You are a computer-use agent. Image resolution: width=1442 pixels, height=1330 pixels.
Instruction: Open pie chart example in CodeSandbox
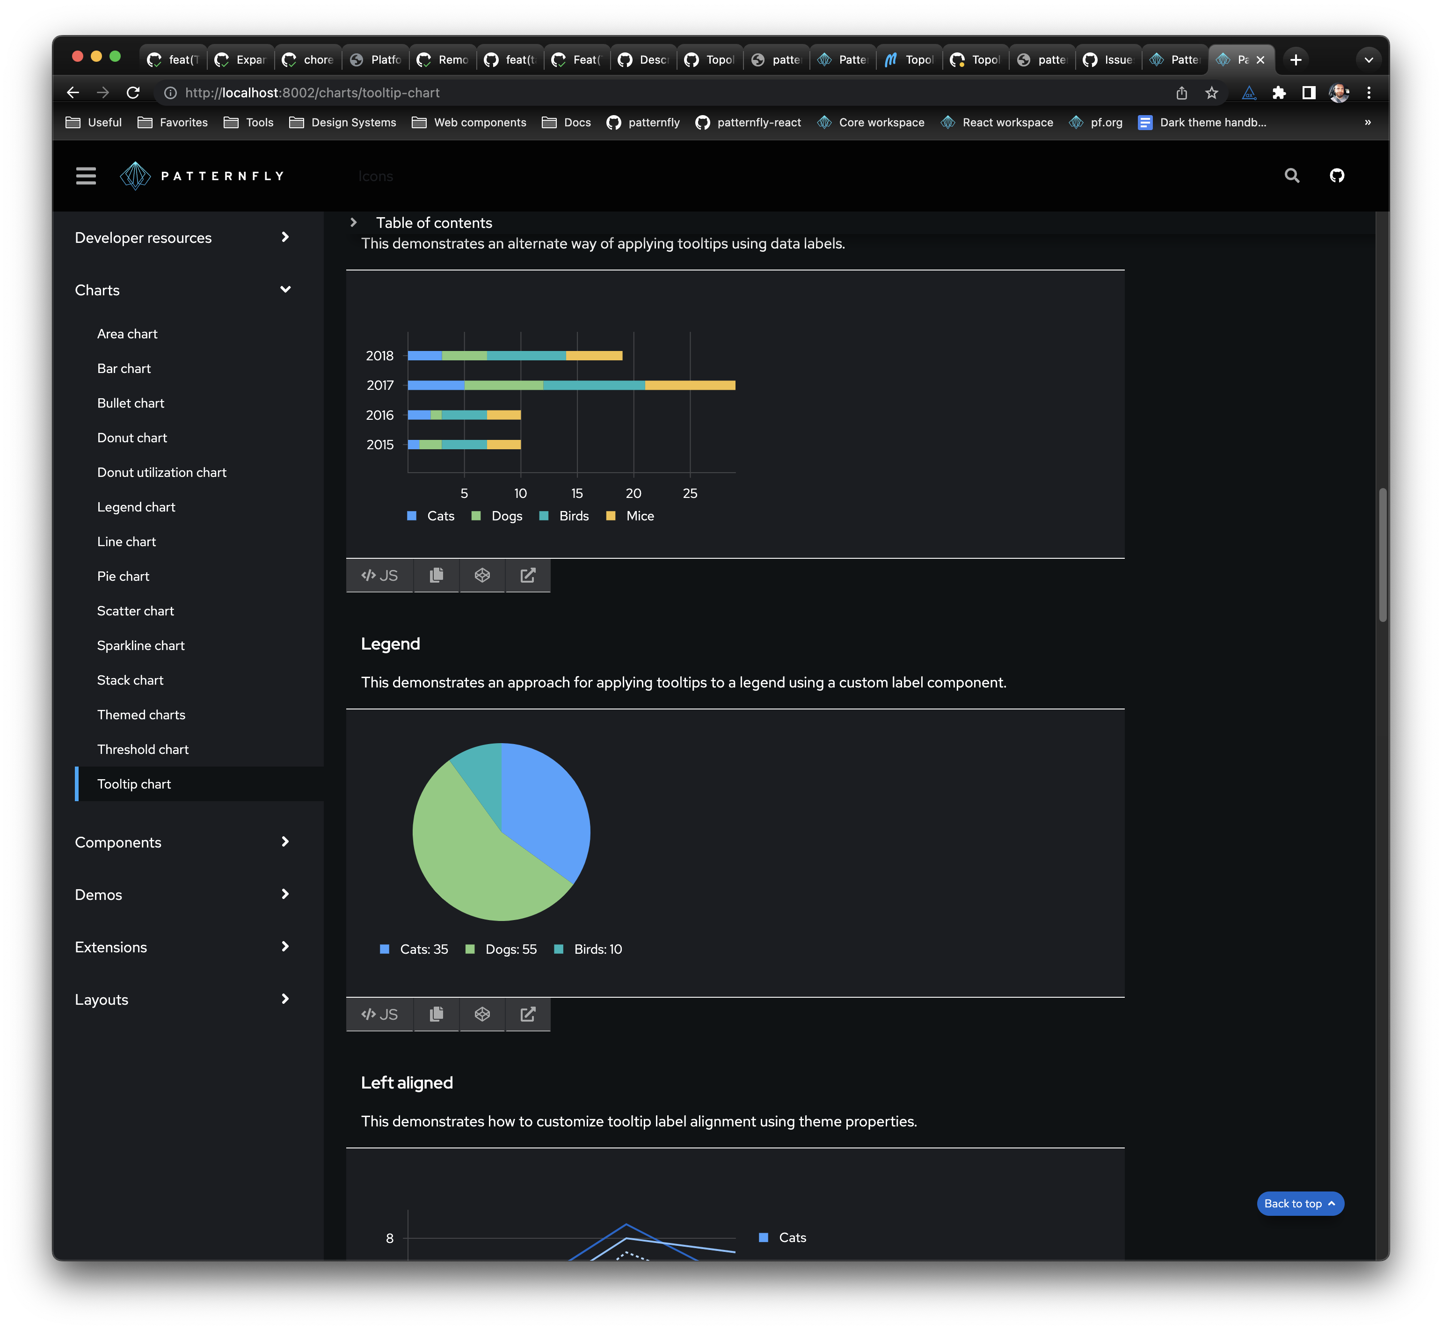[x=482, y=1014]
